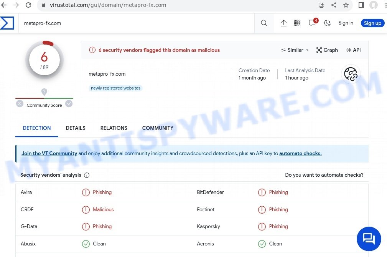Click the install app icon in address bar
The height and width of the screenshot is (257, 387).
point(321,5)
